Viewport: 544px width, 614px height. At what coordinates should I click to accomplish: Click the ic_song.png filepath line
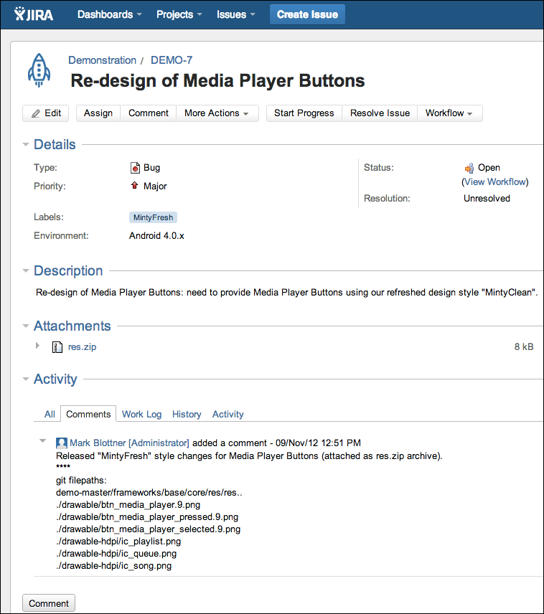coord(113,566)
